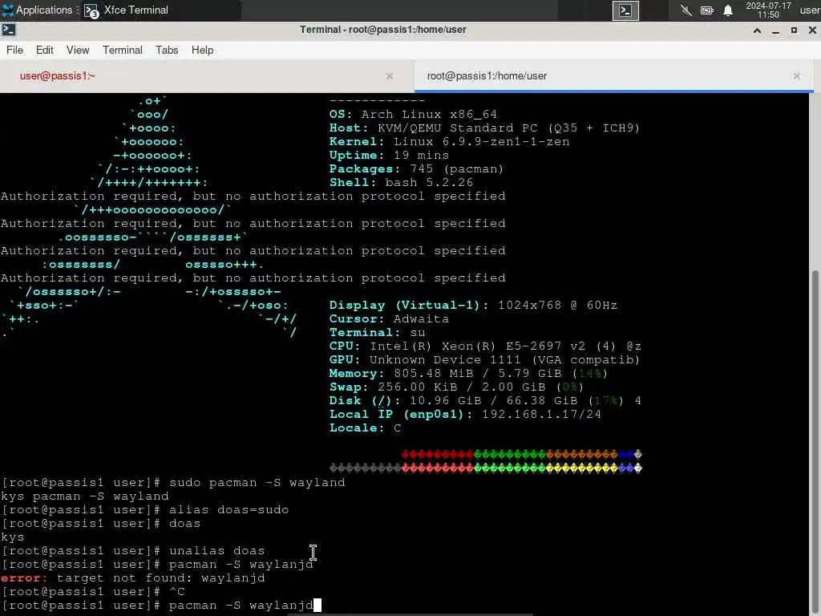Screen dimensions: 821x616
Task: Click the last prompt line with waylanjd
Action: [160, 605]
